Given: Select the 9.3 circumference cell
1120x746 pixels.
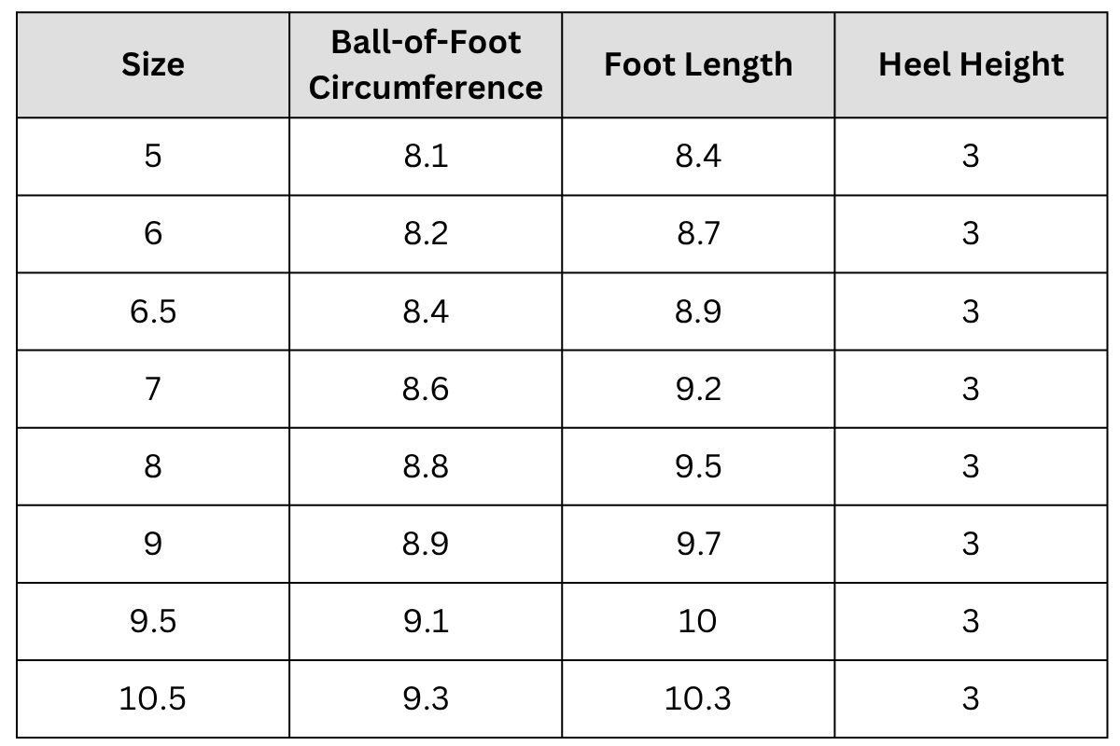Looking at the screenshot, I should click(x=426, y=698).
